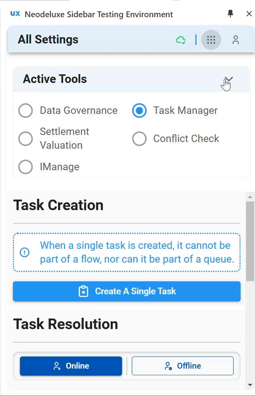Viewport: 255px width, 396px height.
Task: Pin the sidebar with the pushpin icon
Action: coord(230,14)
